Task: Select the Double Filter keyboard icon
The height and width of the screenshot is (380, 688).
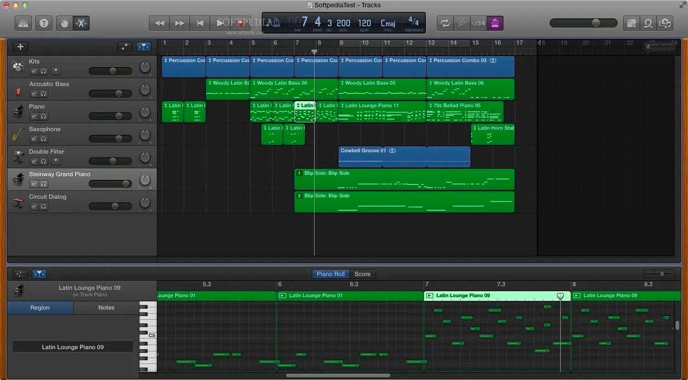Action: click(18, 157)
